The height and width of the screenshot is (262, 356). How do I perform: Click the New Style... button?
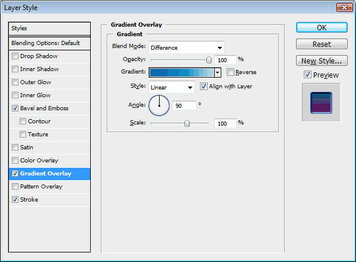pyautogui.click(x=322, y=60)
